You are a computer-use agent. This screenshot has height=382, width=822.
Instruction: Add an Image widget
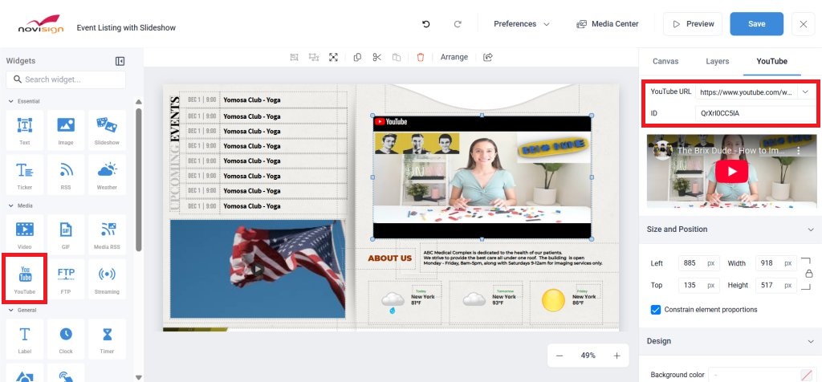[66, 131]
